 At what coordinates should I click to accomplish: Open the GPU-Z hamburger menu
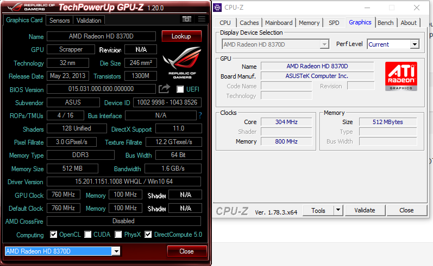click(202, 19)
